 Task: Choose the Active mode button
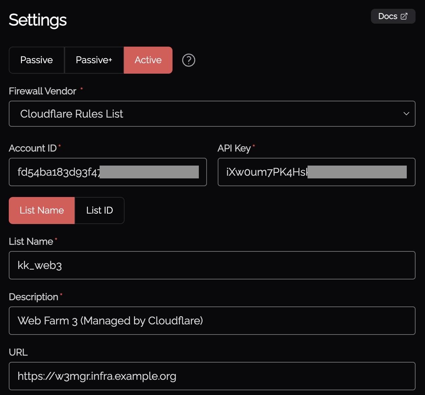(x=148, y=60)
